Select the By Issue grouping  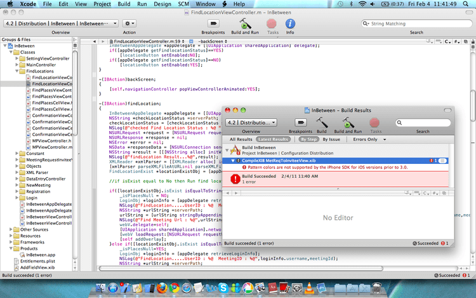[331, 139]
